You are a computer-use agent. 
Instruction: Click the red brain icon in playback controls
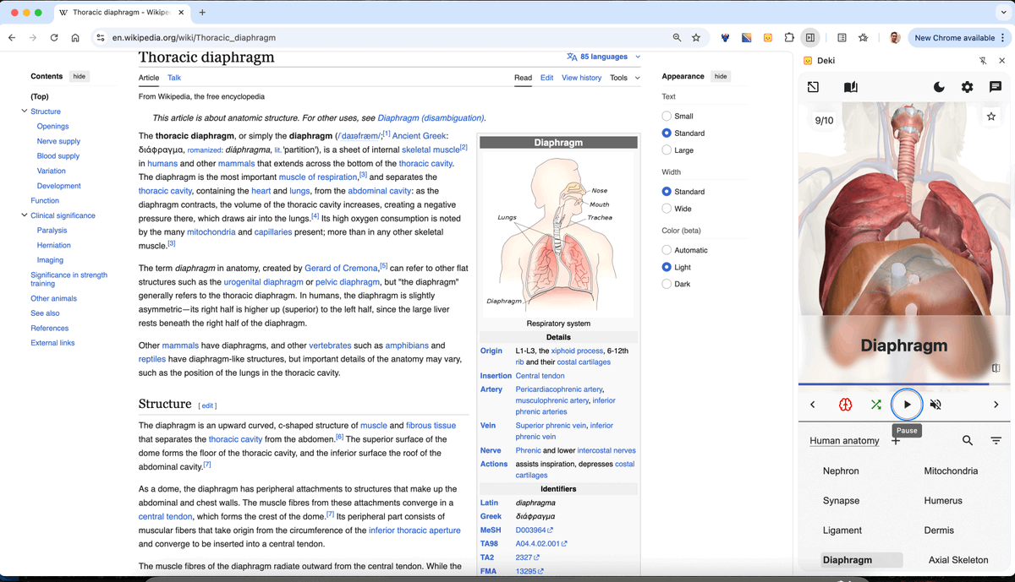(845, 404)
